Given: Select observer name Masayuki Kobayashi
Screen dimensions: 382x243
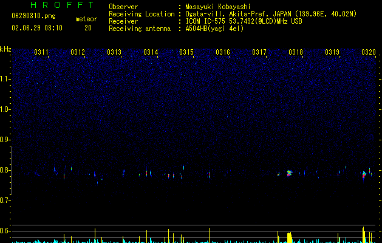Looking at the screenshot, I should tap(218, 7).
